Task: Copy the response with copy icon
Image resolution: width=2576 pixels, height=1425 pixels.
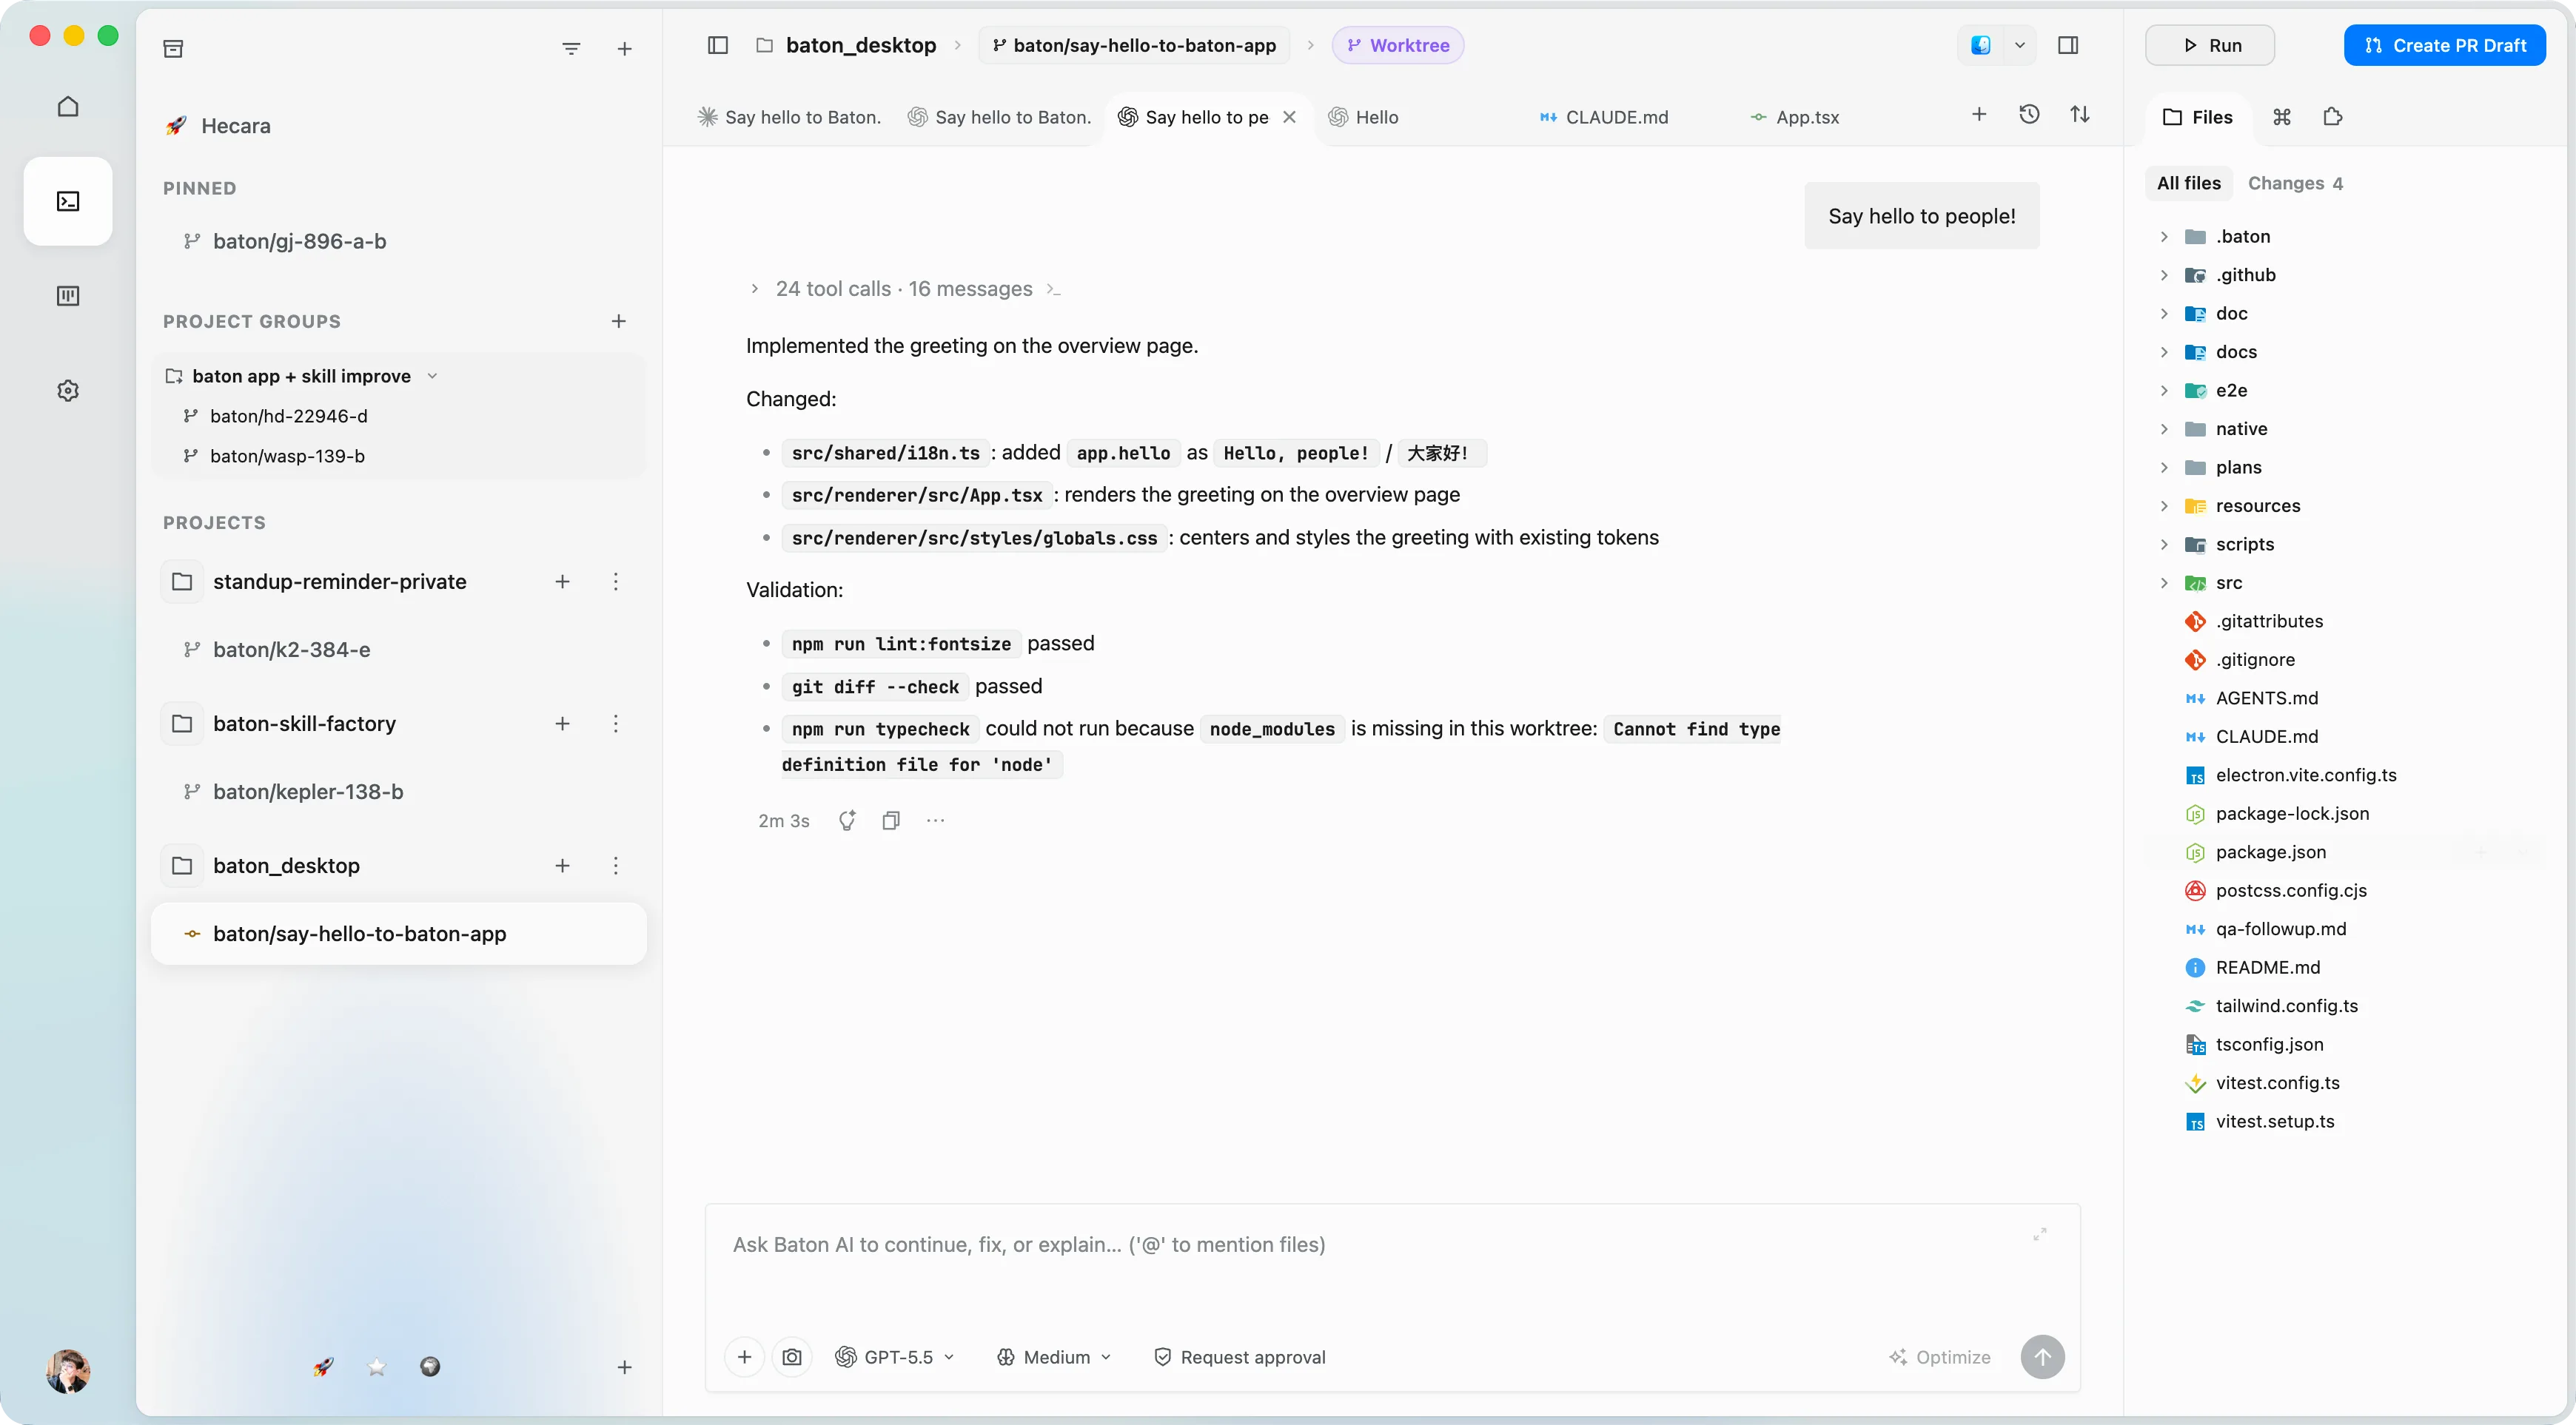Action: (891, 821)
